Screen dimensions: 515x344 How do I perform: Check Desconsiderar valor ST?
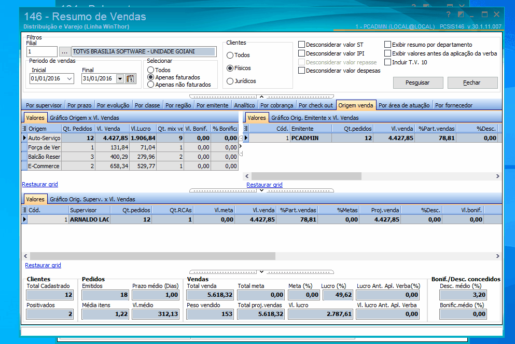(x=301, y=44)
